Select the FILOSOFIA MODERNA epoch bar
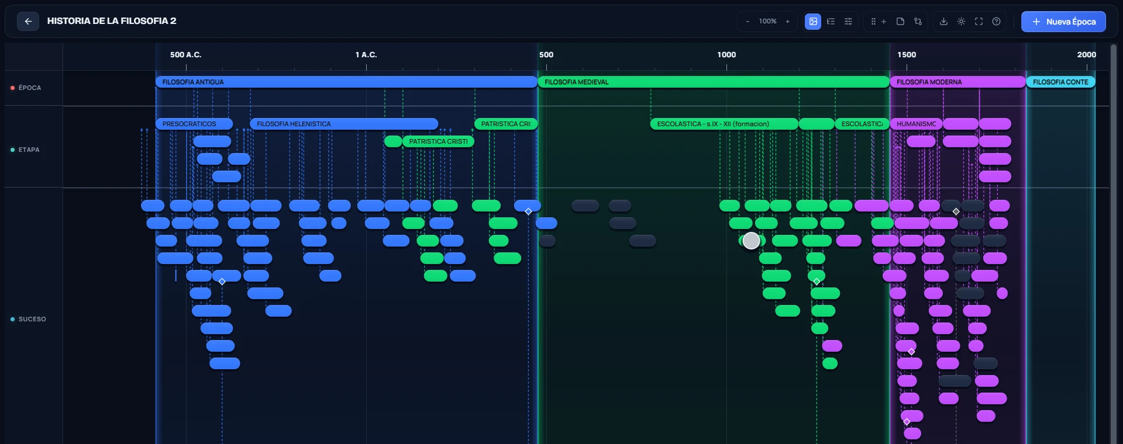 [x=957, y=82]
